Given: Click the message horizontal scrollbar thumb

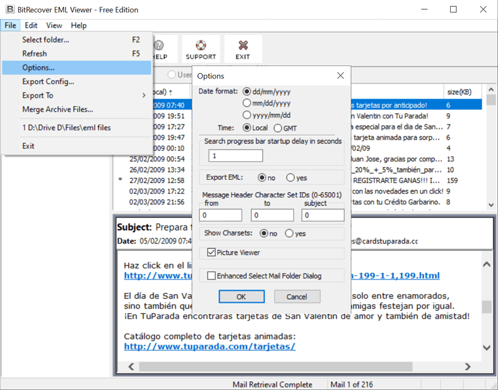Looking at the screenshot, I should [x=276, y=367].
